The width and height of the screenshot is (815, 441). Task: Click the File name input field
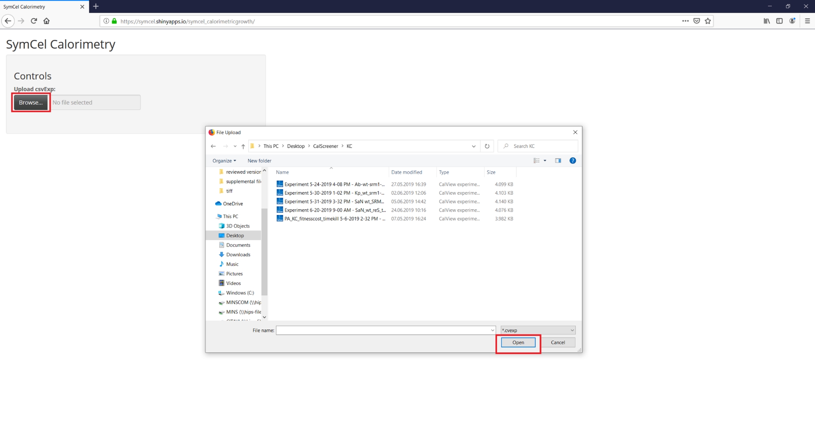pos(383,330)
